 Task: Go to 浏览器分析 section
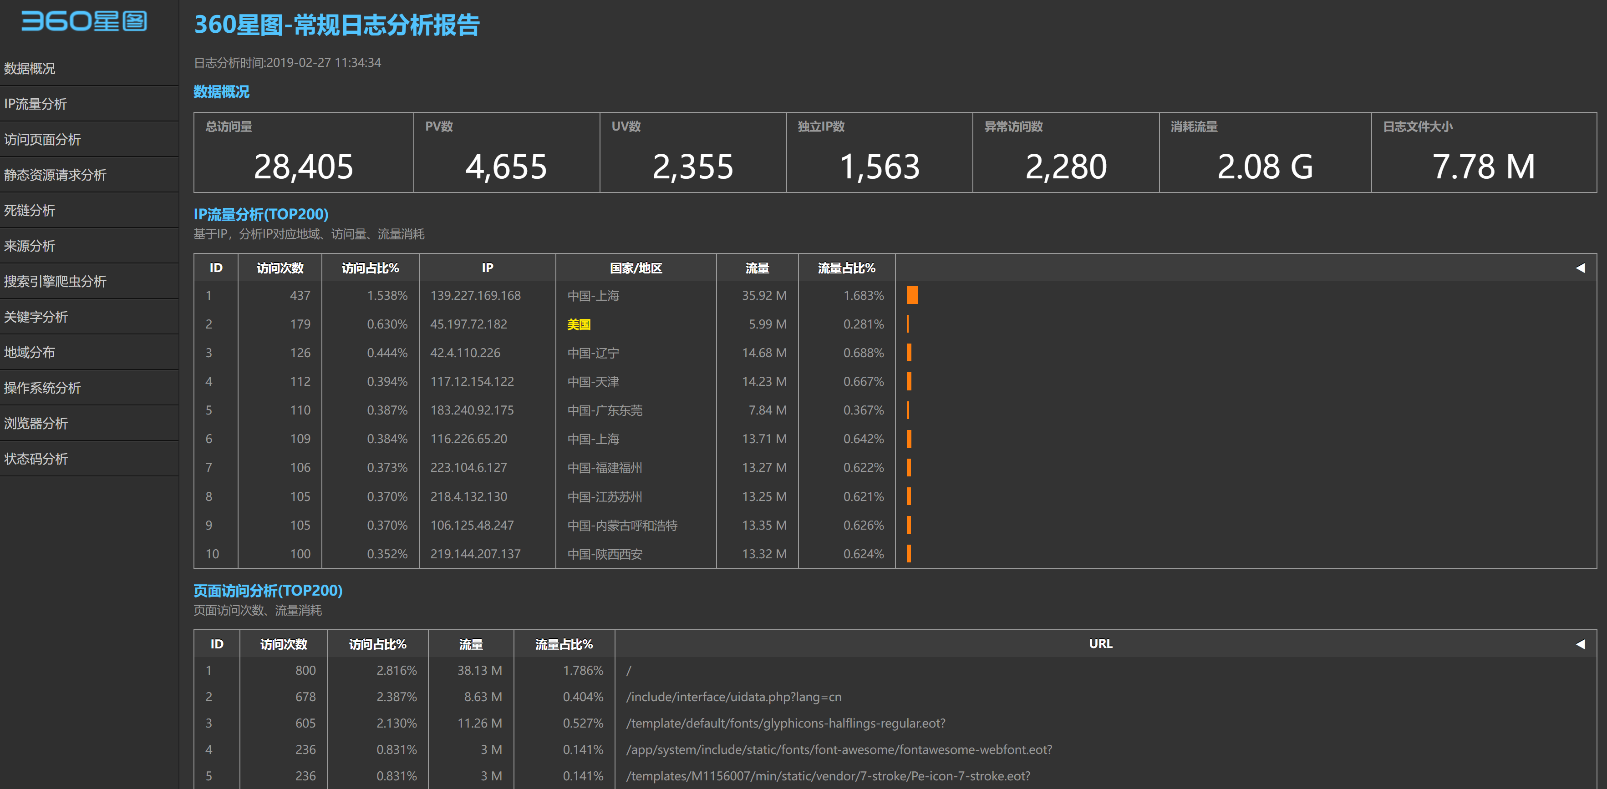[x=89, y=424]
